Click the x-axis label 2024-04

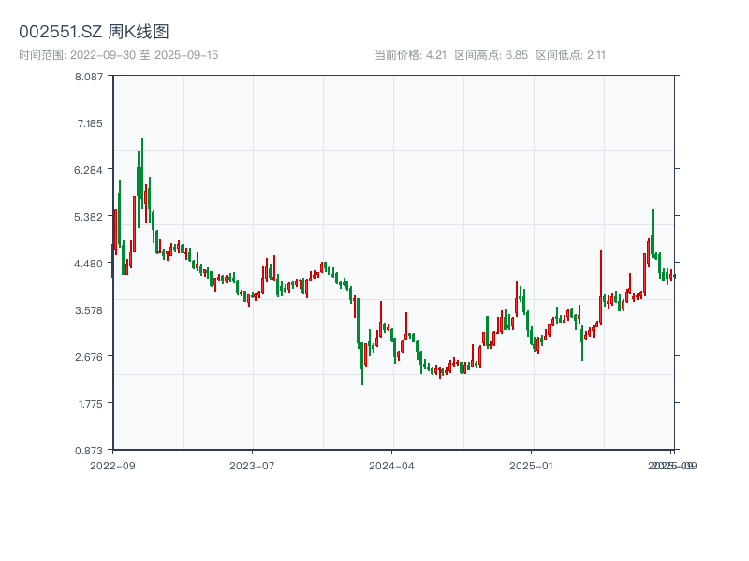click(x=391, y=466)
